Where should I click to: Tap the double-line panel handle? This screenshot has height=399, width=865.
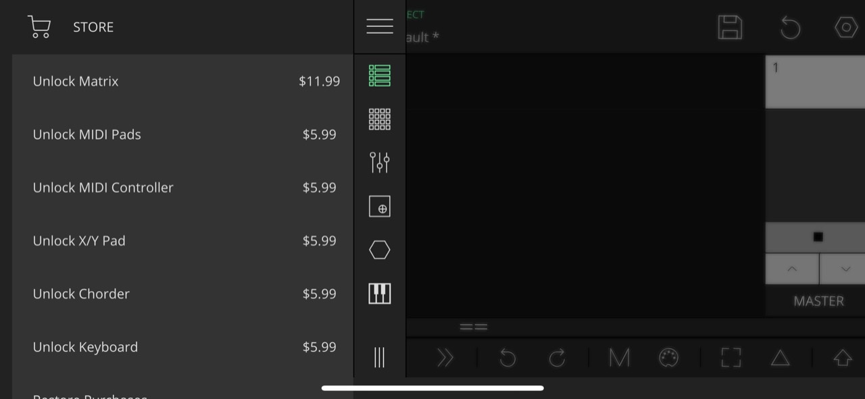click(474, 327)
